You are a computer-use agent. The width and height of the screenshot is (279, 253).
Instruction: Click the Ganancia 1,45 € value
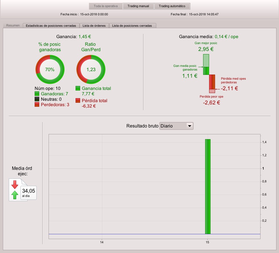(x=85, y=36)
